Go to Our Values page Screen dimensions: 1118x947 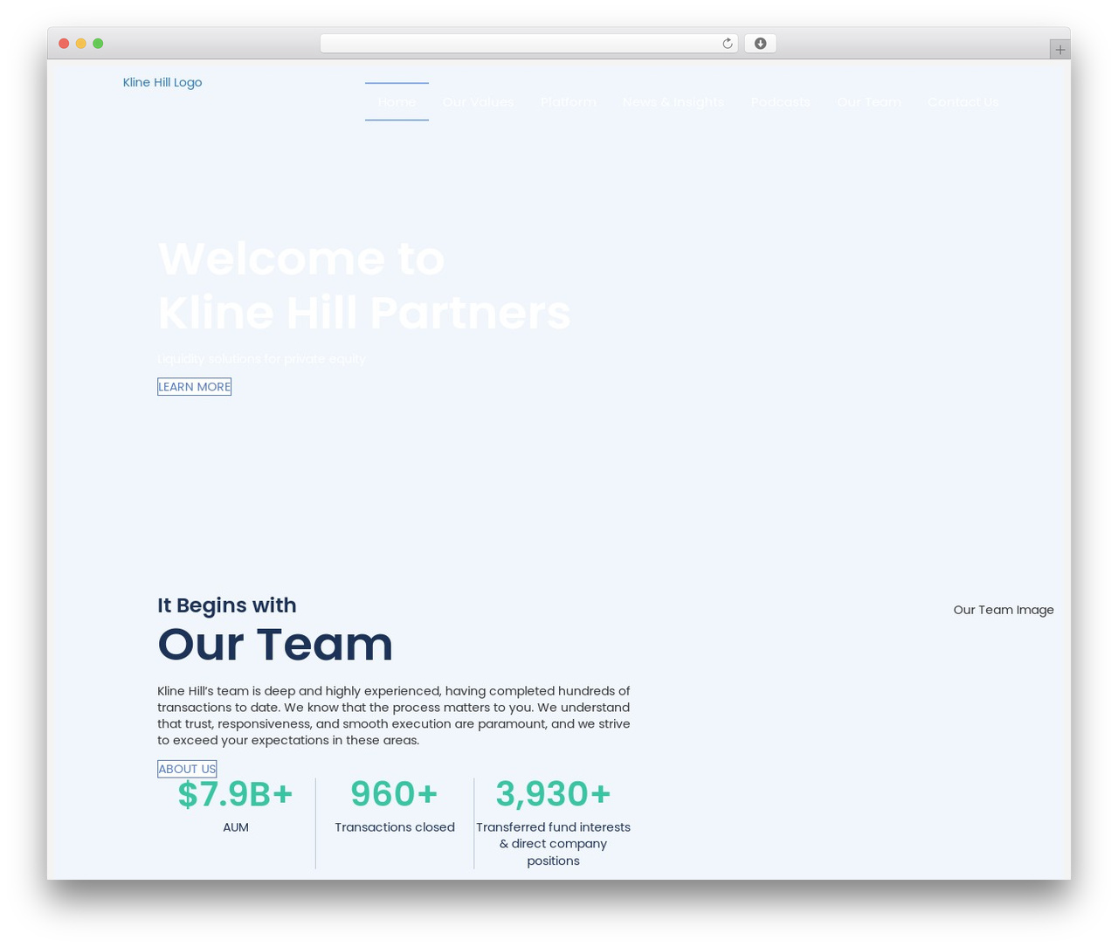pos(478,102)
